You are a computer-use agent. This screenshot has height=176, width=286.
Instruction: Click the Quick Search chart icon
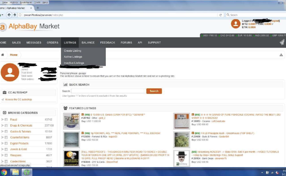click(65, 84)
